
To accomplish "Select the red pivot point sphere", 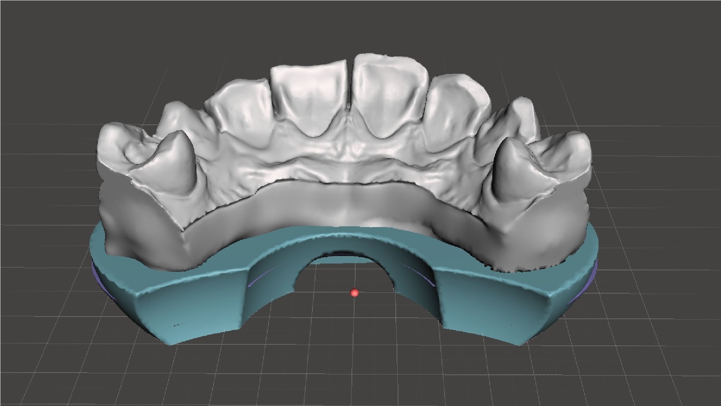I will pyautogui.click(x=354, y=293).
